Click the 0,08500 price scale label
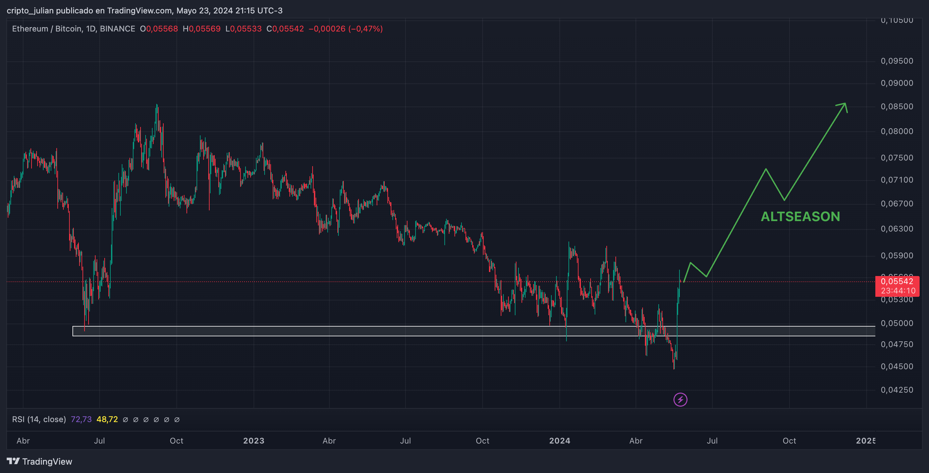Image resolution: width=929 pixels, height=473 pixels. [896, 107]
